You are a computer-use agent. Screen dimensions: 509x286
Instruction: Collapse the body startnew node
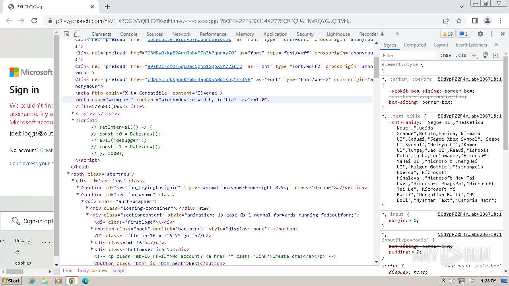coord(68,174)
